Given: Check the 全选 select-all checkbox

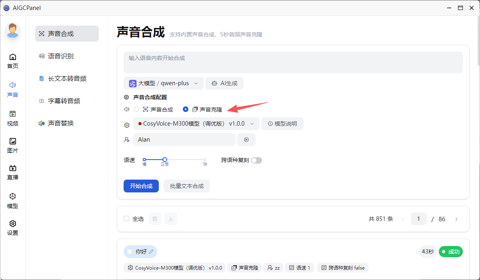Looking at the screenshot, I should [126, 219].
